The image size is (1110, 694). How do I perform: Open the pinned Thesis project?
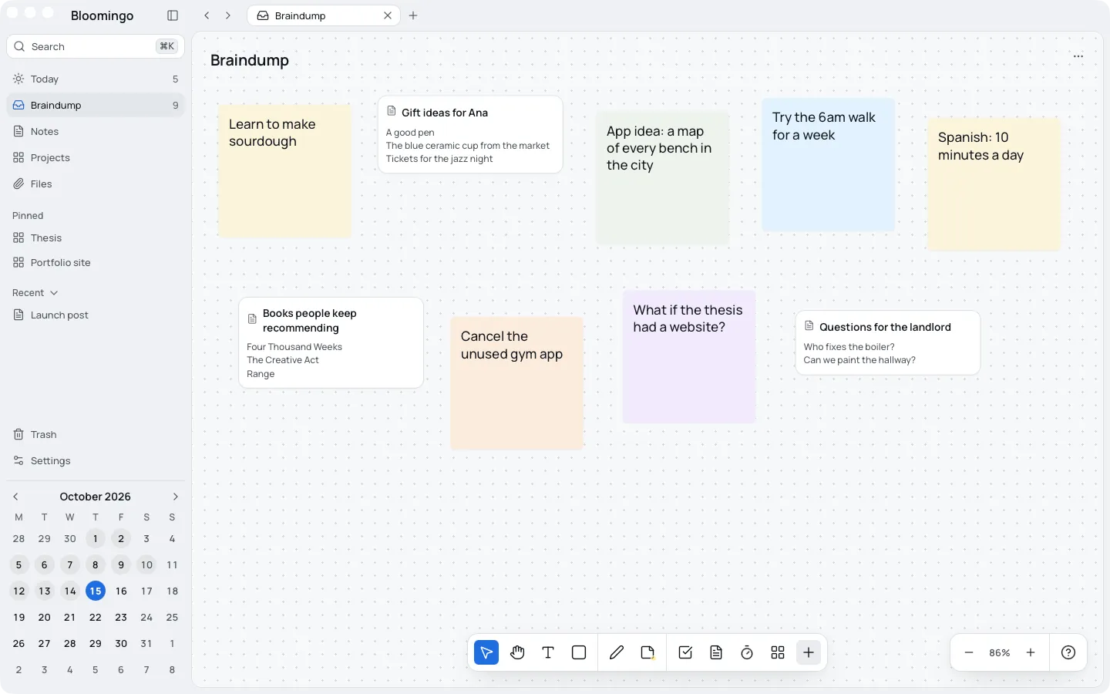96,238
